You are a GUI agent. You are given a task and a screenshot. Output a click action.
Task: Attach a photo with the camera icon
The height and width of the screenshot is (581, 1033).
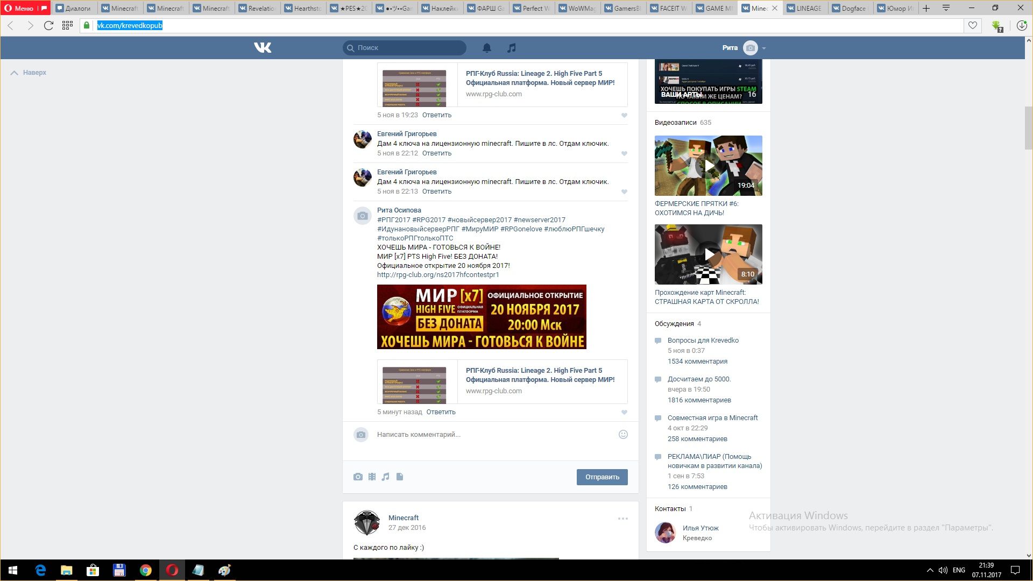coord(358,477)
